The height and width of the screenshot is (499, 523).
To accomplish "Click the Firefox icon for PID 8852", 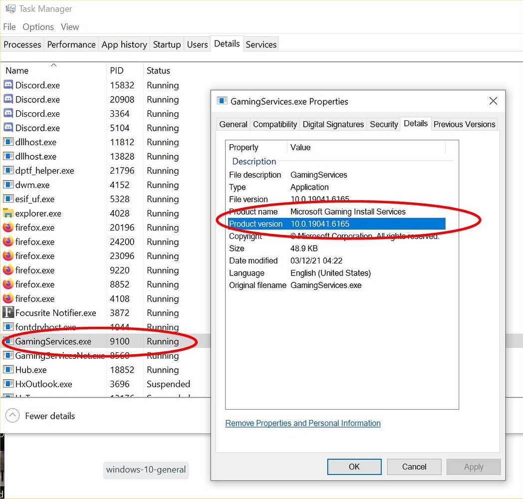I will [8, 284].
